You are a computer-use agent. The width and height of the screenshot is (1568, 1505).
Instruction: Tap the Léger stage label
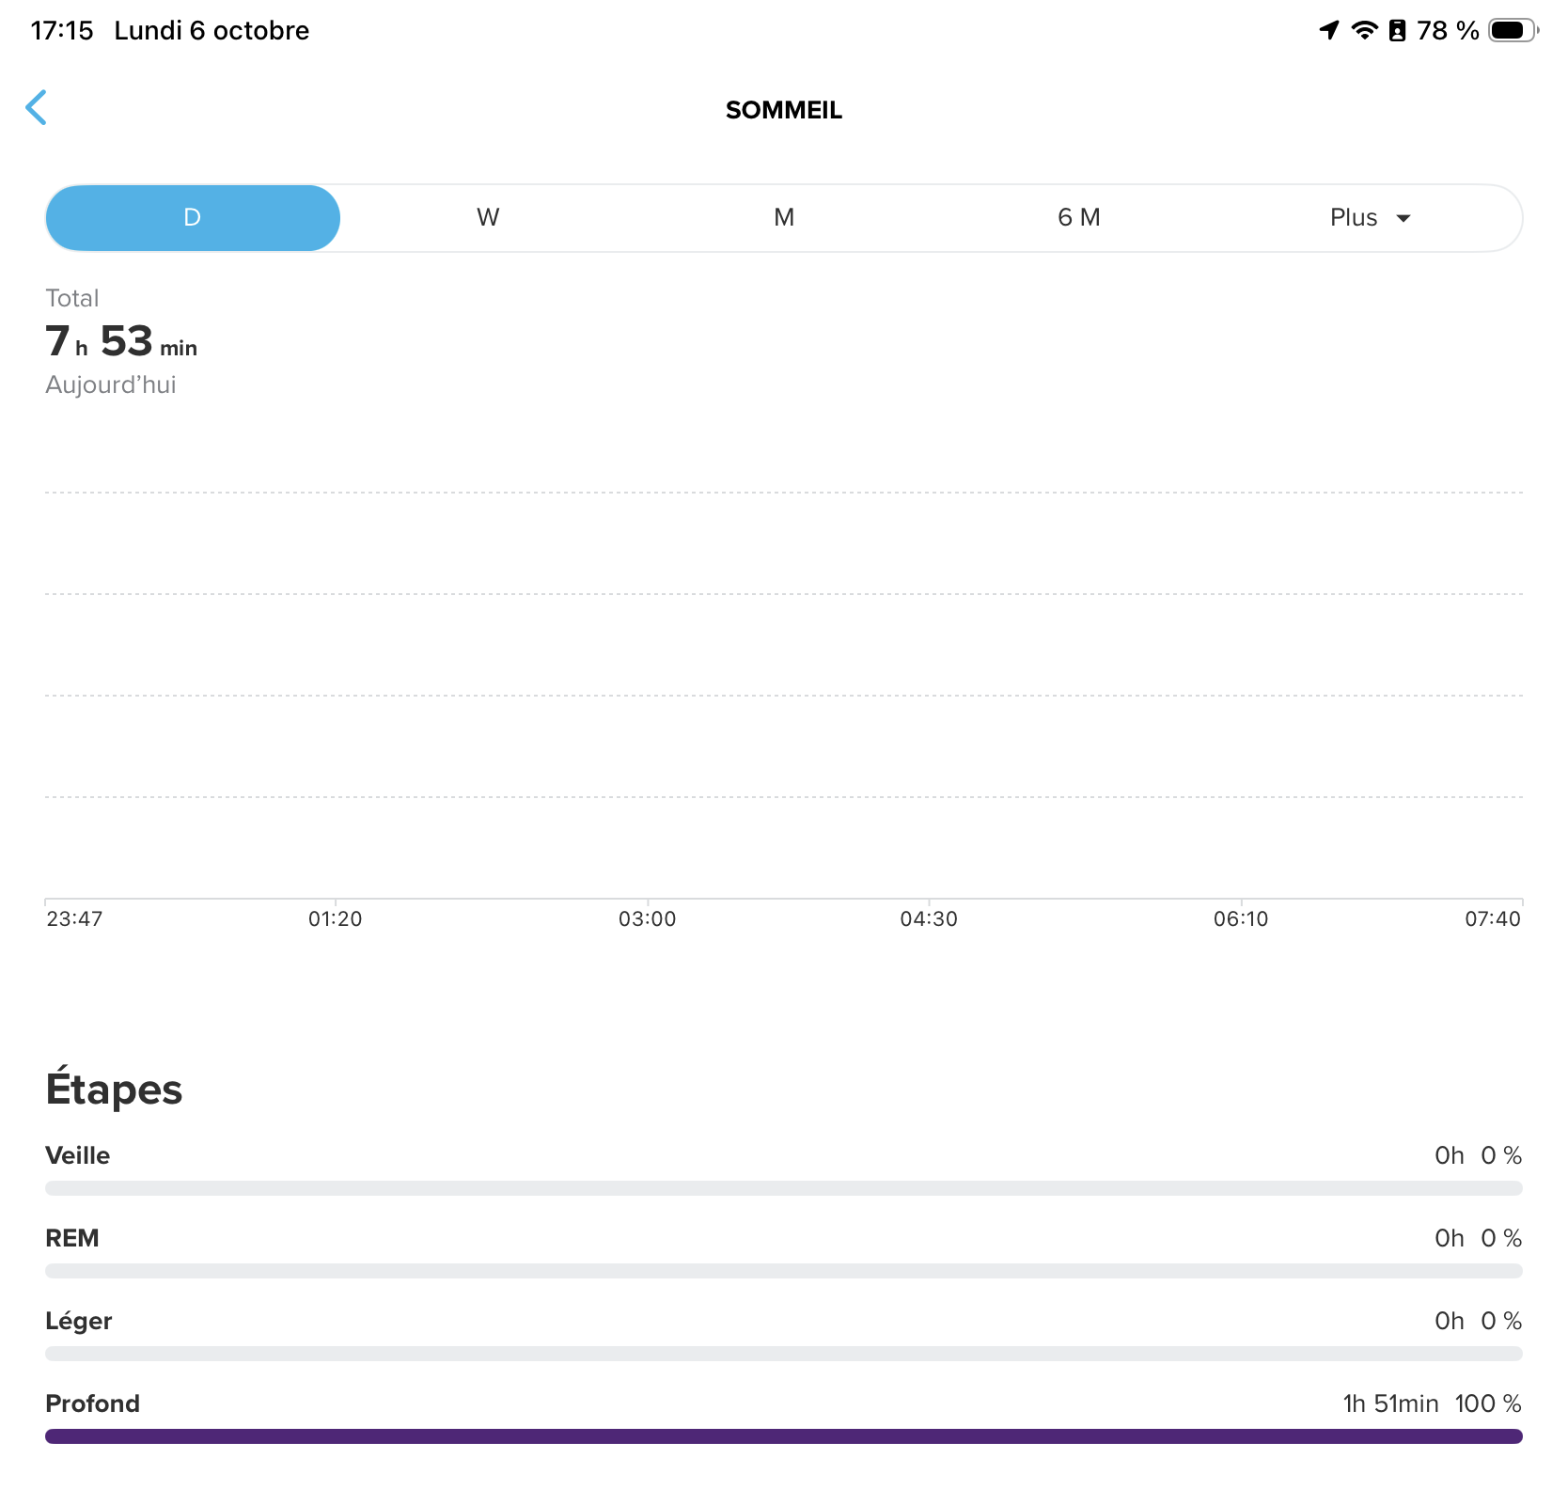coord(79,1321)
